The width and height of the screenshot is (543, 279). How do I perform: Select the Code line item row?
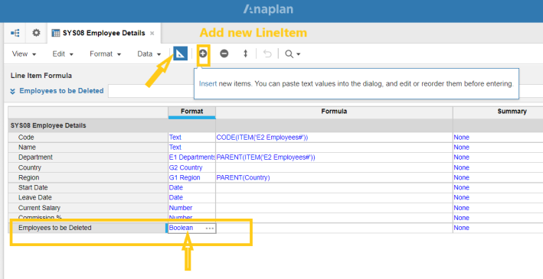88,138
